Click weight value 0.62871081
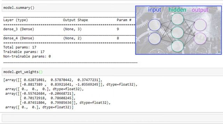This screenshot has width=223, height=125. (34, 80)
